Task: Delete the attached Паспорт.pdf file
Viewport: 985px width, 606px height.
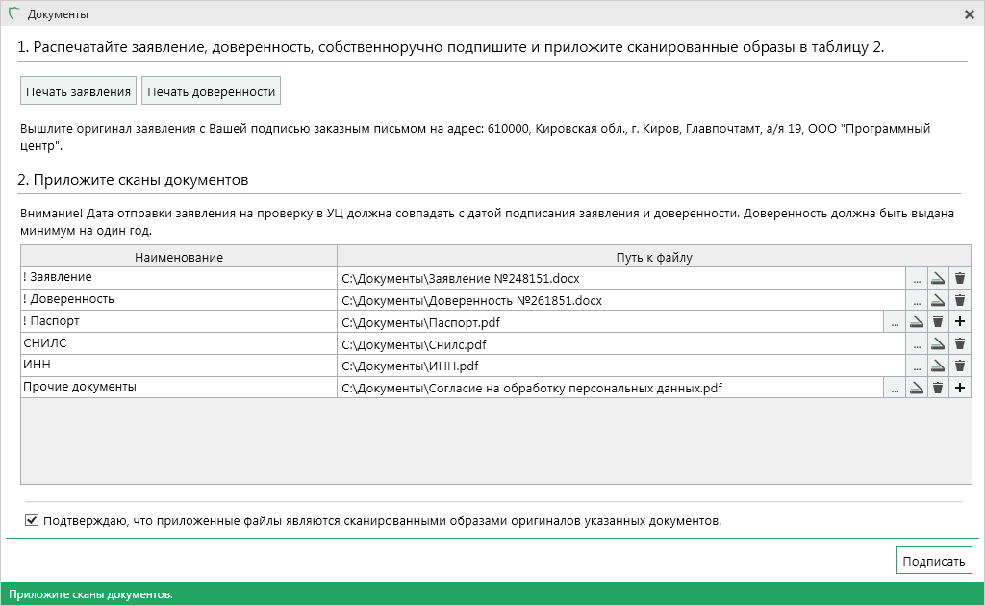Action: tap(938, 322)
